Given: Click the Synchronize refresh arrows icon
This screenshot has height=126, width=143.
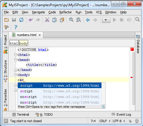Looking at the screenshot, I should coord(21,20).
